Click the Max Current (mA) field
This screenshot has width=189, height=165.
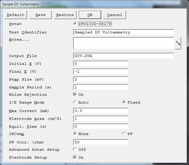[x=101, y=111]
